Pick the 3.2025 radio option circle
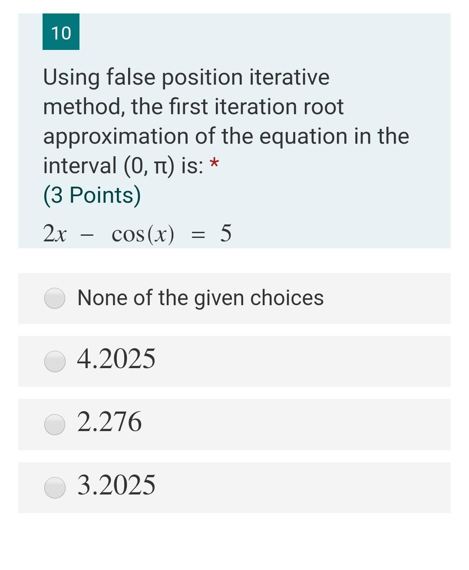The width and height of the screenshot is (469, 570). 55,487
